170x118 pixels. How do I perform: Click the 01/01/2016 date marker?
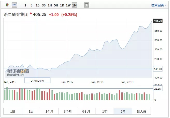tap(37, 81)
